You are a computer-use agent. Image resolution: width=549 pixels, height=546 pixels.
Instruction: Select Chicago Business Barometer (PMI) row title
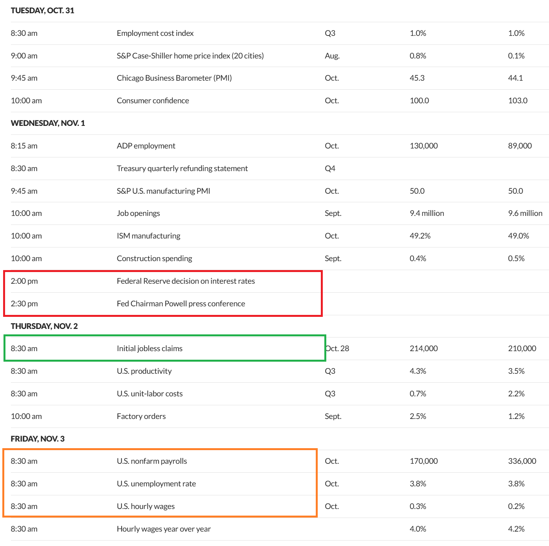click(x=174, y=78)
